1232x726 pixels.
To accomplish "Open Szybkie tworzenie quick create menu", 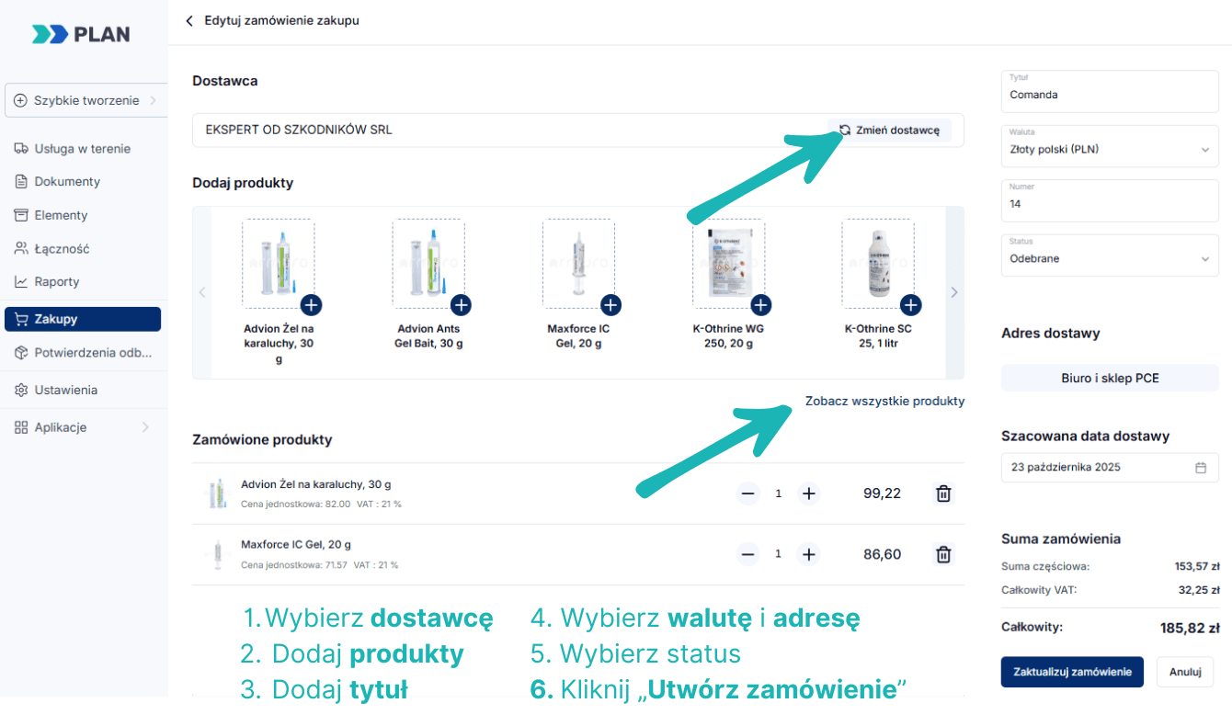I will (86, 100).
